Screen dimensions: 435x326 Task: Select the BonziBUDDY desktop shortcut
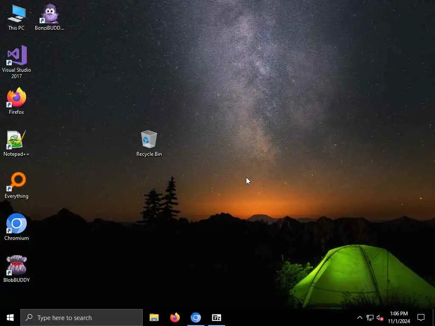[49, 17]
